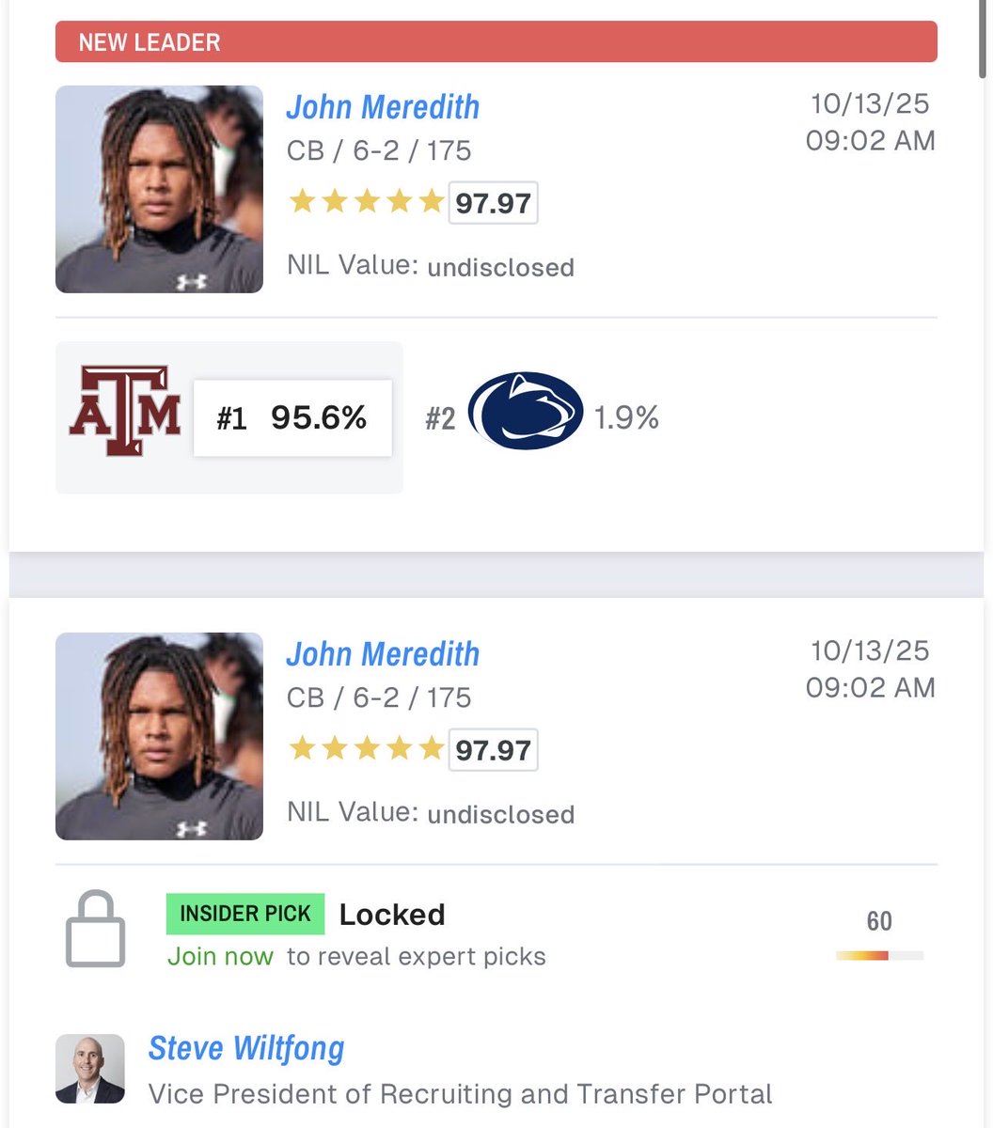Click Join now to reveal expert picks
993x1128 pixels.
(220, 957)
